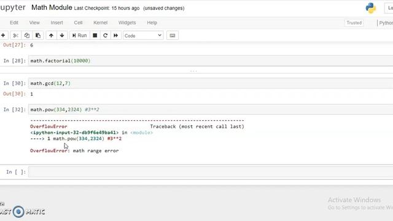Open the Help menu
This screenshot has width=393, height=221.
pos(152,23)
